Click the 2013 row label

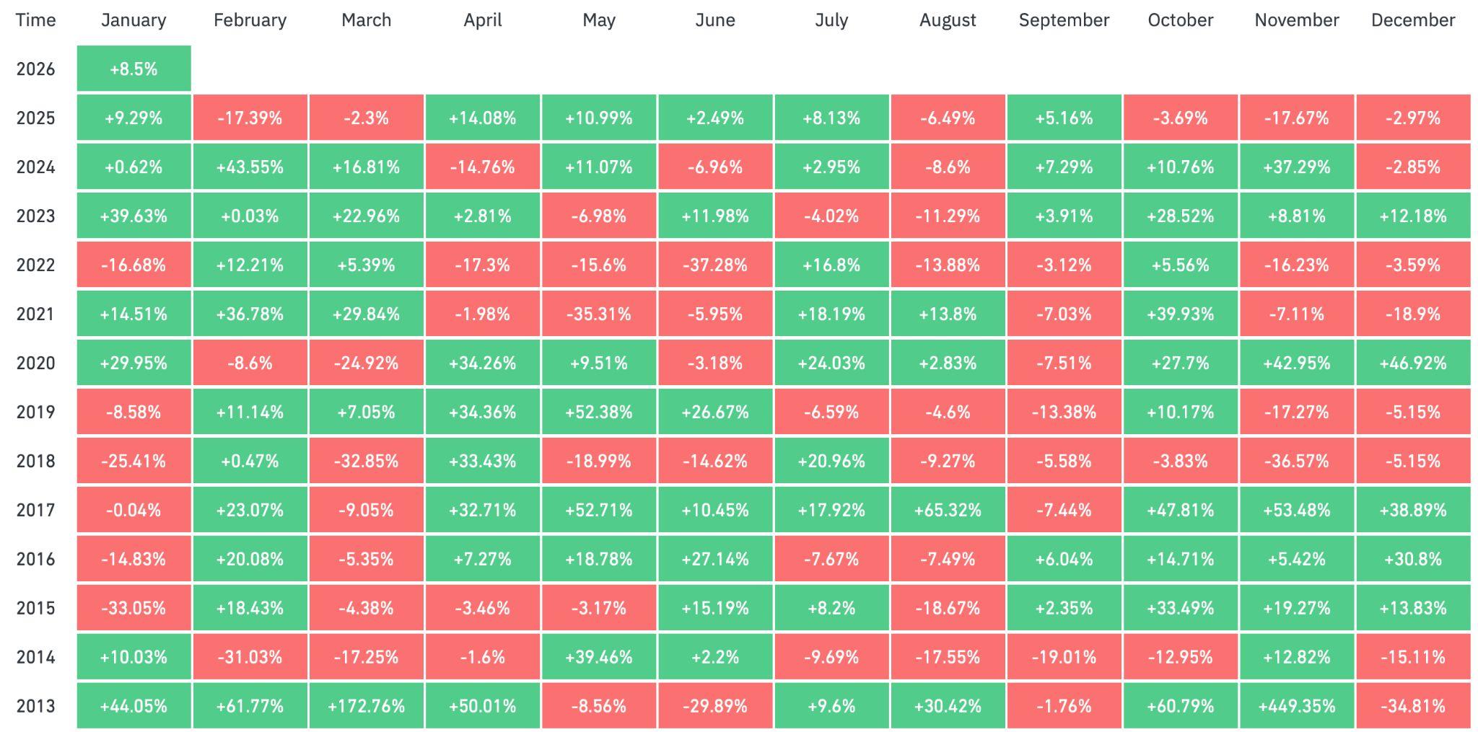(x=35, y=706)
